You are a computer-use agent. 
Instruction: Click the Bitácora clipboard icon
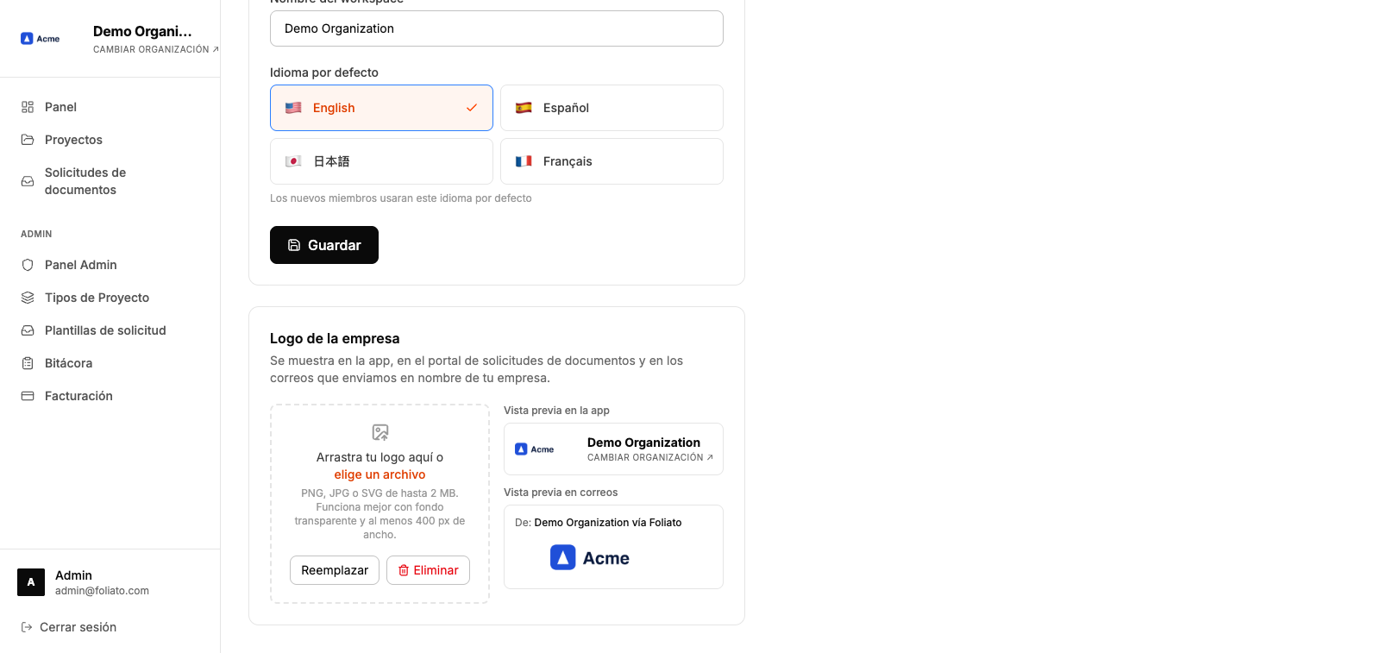[x=28, y=363]
